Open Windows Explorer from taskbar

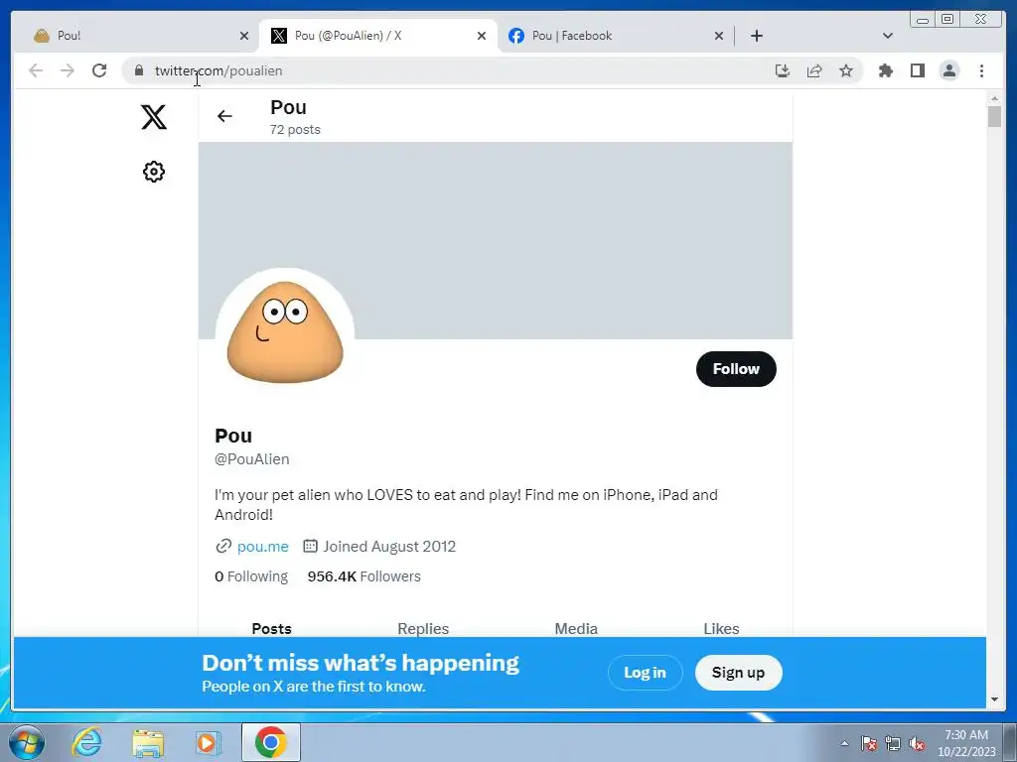pos(148,742)
